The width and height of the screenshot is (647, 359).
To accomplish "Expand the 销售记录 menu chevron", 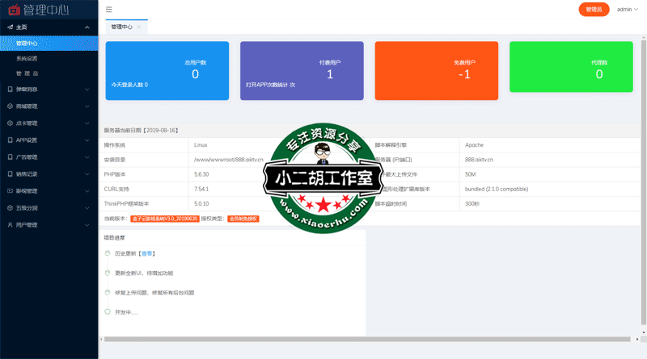I will (x=87, y=173).
